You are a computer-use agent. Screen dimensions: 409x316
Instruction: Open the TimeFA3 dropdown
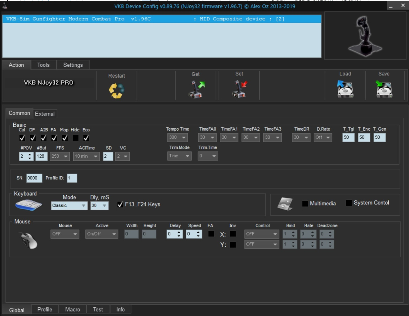click(x=272, y=138)
